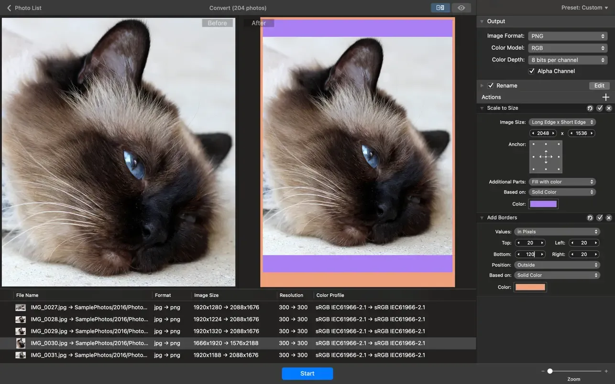Open the Color Depth dropdown

coord(568,60)
